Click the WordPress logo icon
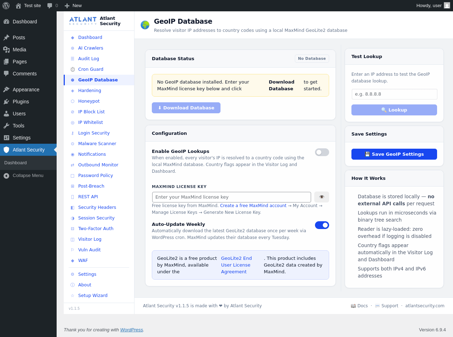 click(6, 6)
